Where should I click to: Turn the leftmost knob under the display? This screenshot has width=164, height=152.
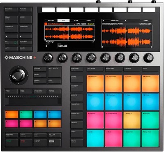[x=48, y=58]
